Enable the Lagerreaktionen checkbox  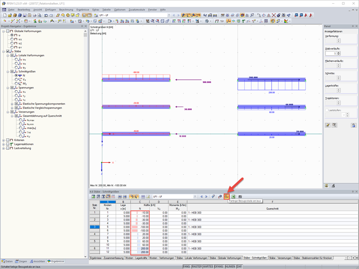(8, 144)
